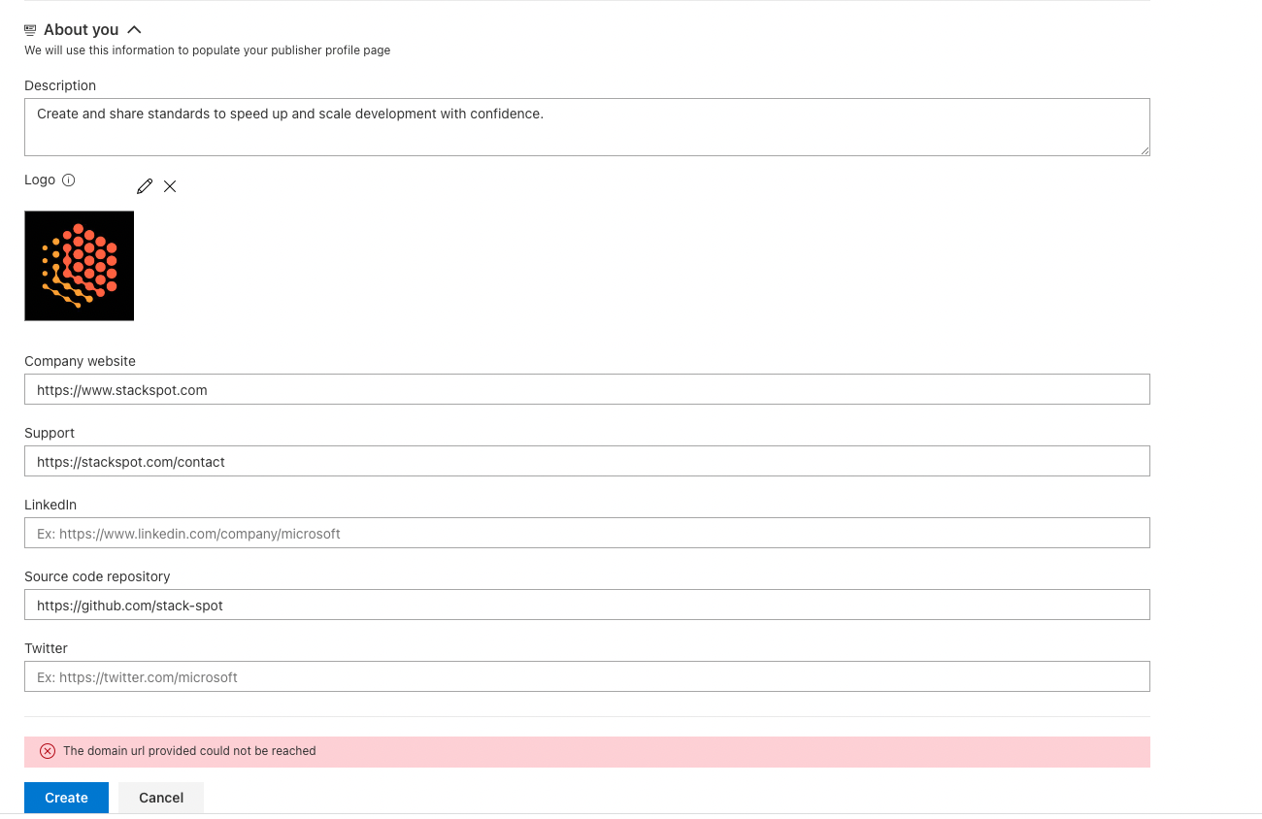Click the profile card icon beside About you
The height and width of the screenshot is (819, 1262).
point(30,29)
